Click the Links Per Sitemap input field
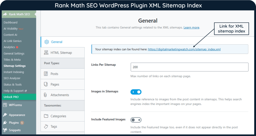256x136 pixels. tap(189, 67)
